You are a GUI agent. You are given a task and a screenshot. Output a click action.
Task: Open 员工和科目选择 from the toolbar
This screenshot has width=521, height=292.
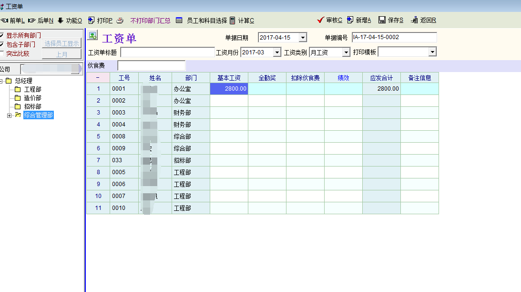179,21
